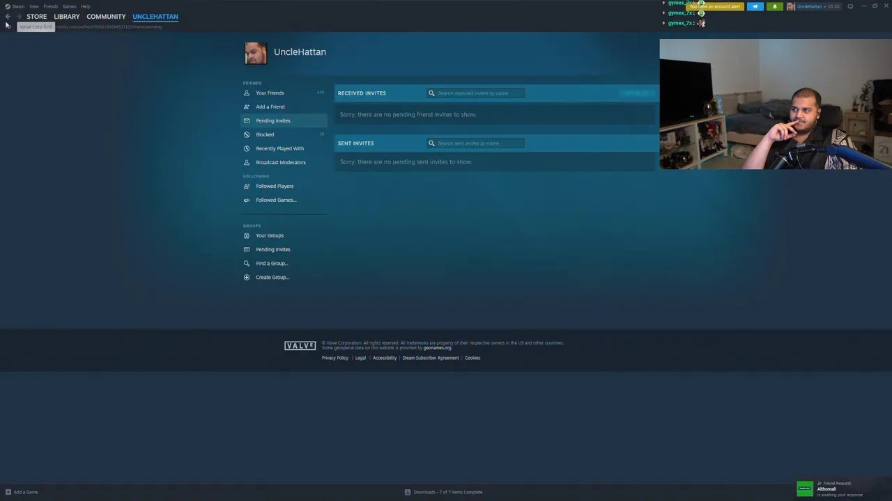Open the Blocked list
The height and width of the screenshot is (501, 892).
pyautogui.click(x=265, y=134)
